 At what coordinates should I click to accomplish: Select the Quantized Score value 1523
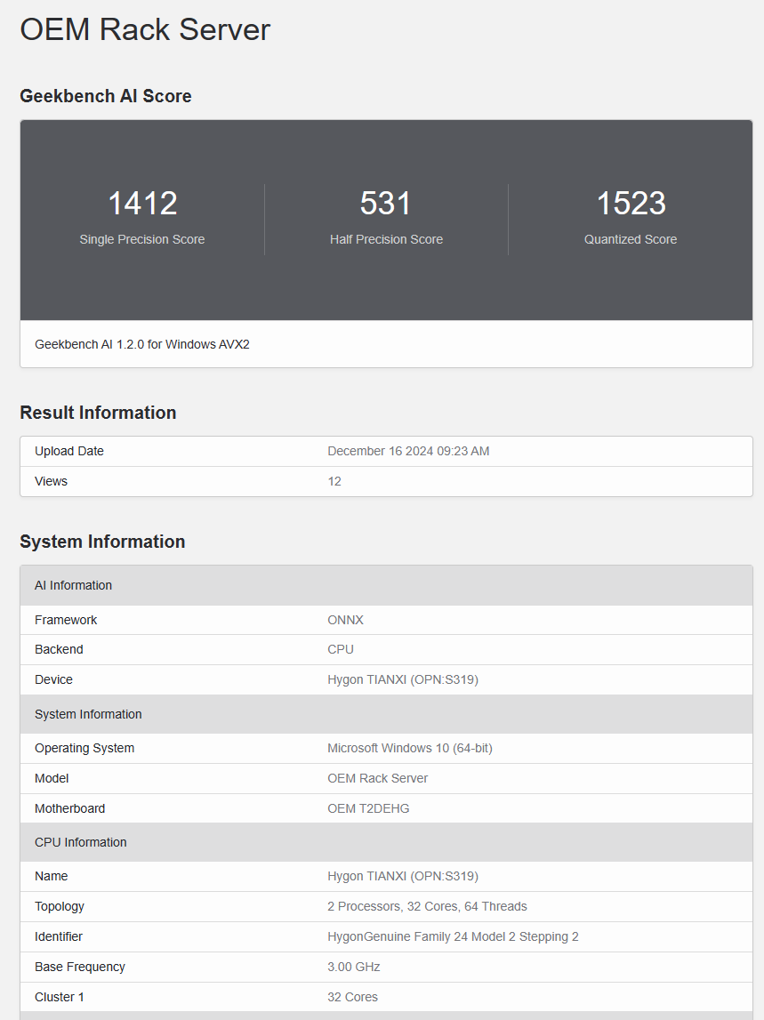(631, 204)
